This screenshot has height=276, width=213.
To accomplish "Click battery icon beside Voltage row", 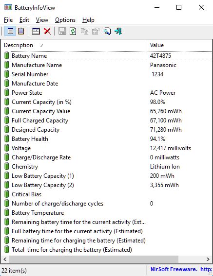I will [7, 148].
